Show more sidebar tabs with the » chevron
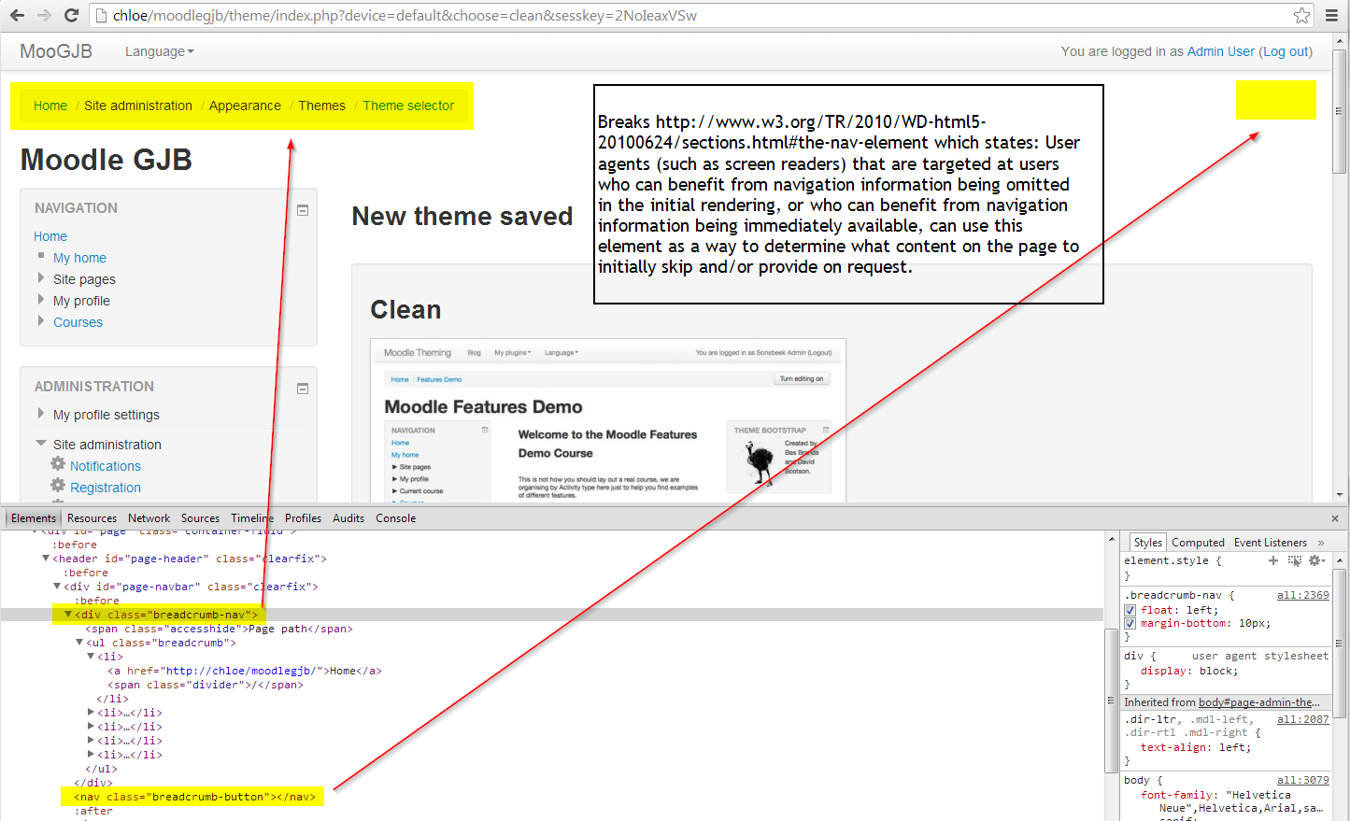Image resolution: width=1350 pixels, height=821 pixels. click(1321, 543)
